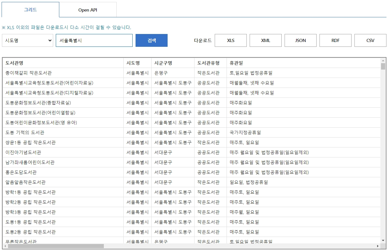Download data as CSV
This screenshot has width=390, height=252.
tap(370, 40)
